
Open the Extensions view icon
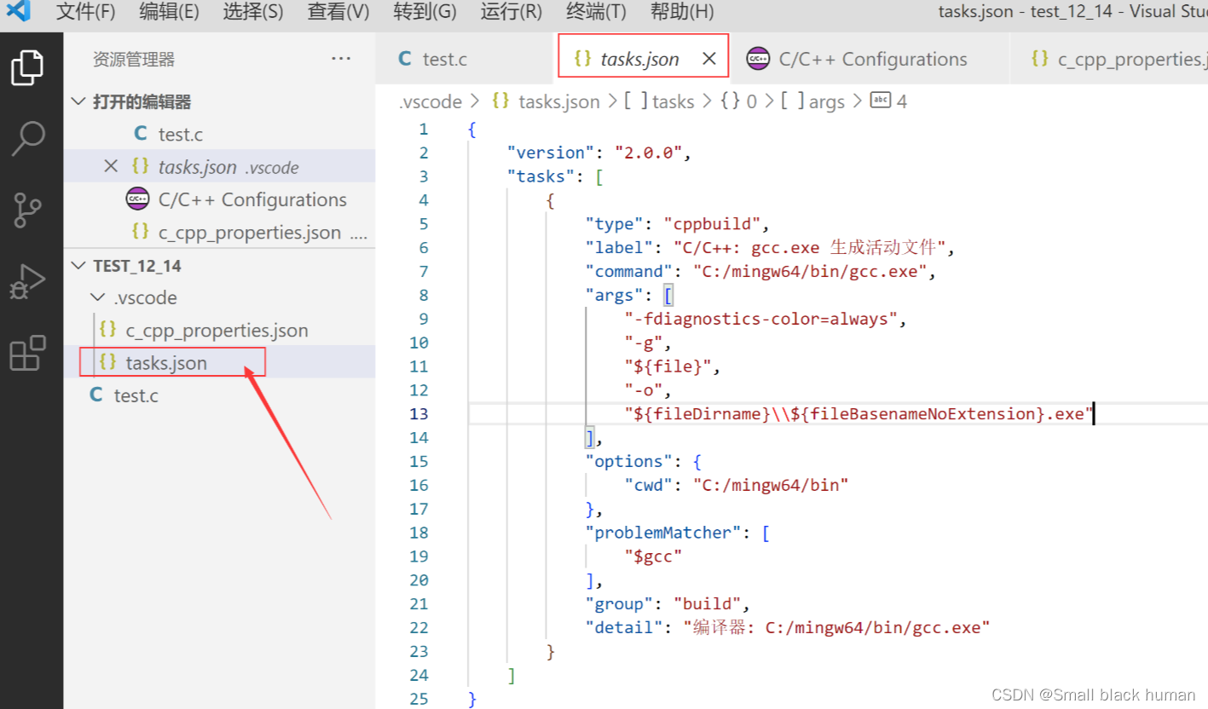pos(28,352)
